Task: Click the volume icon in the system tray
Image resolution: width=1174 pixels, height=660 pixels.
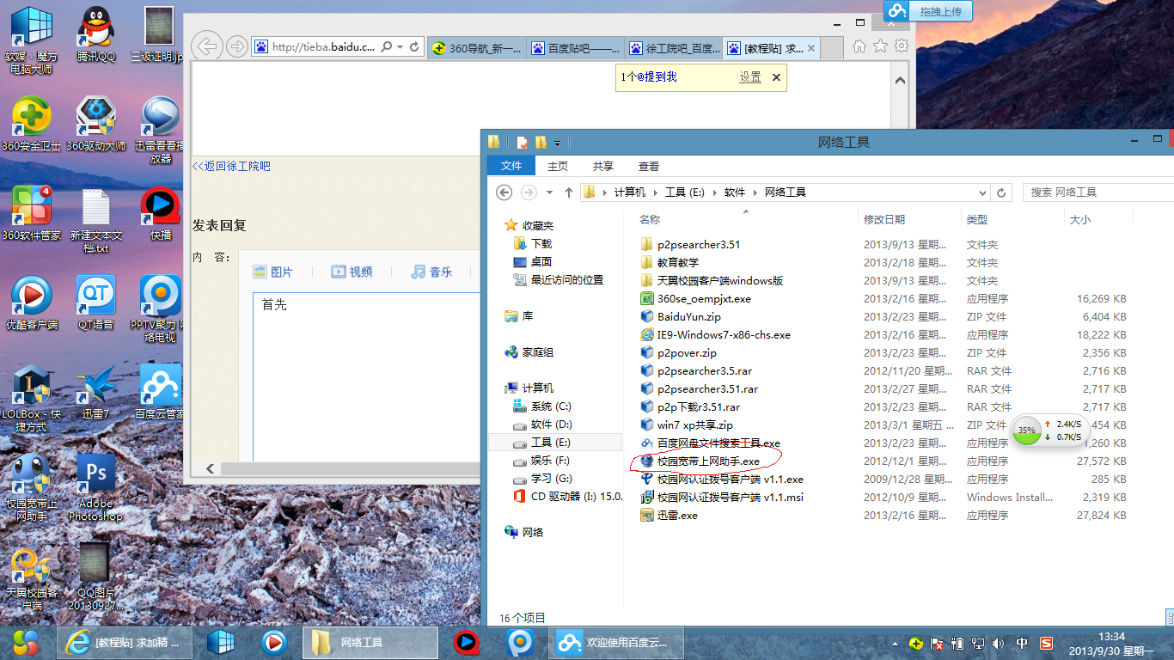Action: pyautogui.click(x=997, y=643)
